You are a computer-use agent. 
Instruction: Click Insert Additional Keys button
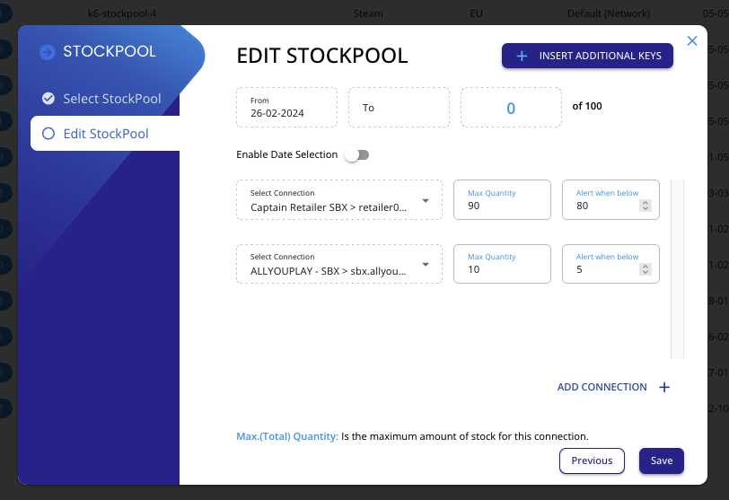pos(587,56)
